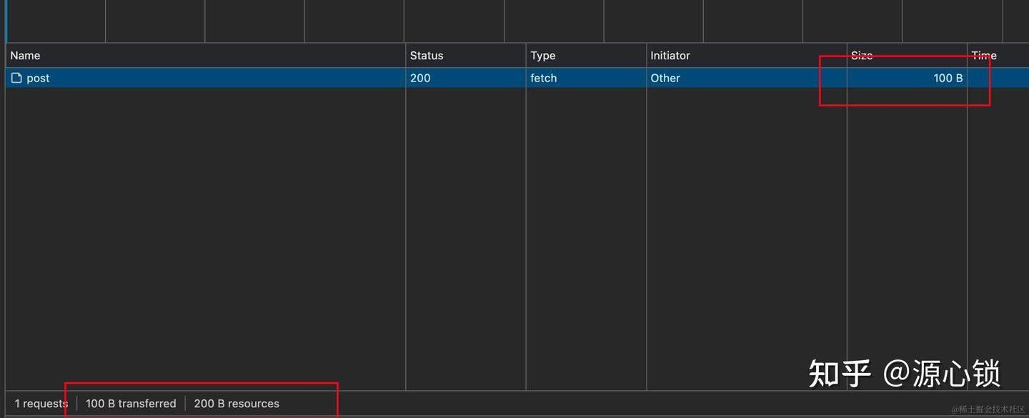
Task: Sort requests by the Time column header
Action: [998, 56]
